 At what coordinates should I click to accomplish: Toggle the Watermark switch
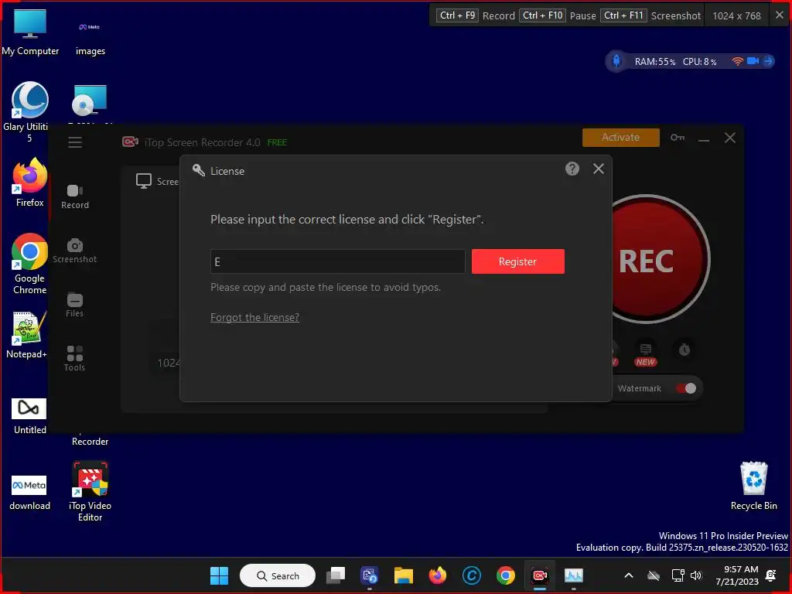[687, 388]
